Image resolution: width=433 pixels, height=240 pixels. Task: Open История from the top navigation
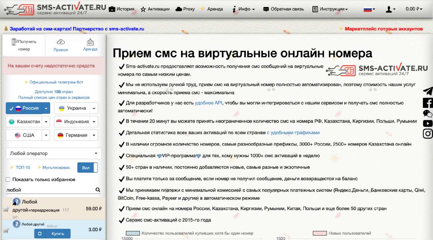click(x=121, y=9)
